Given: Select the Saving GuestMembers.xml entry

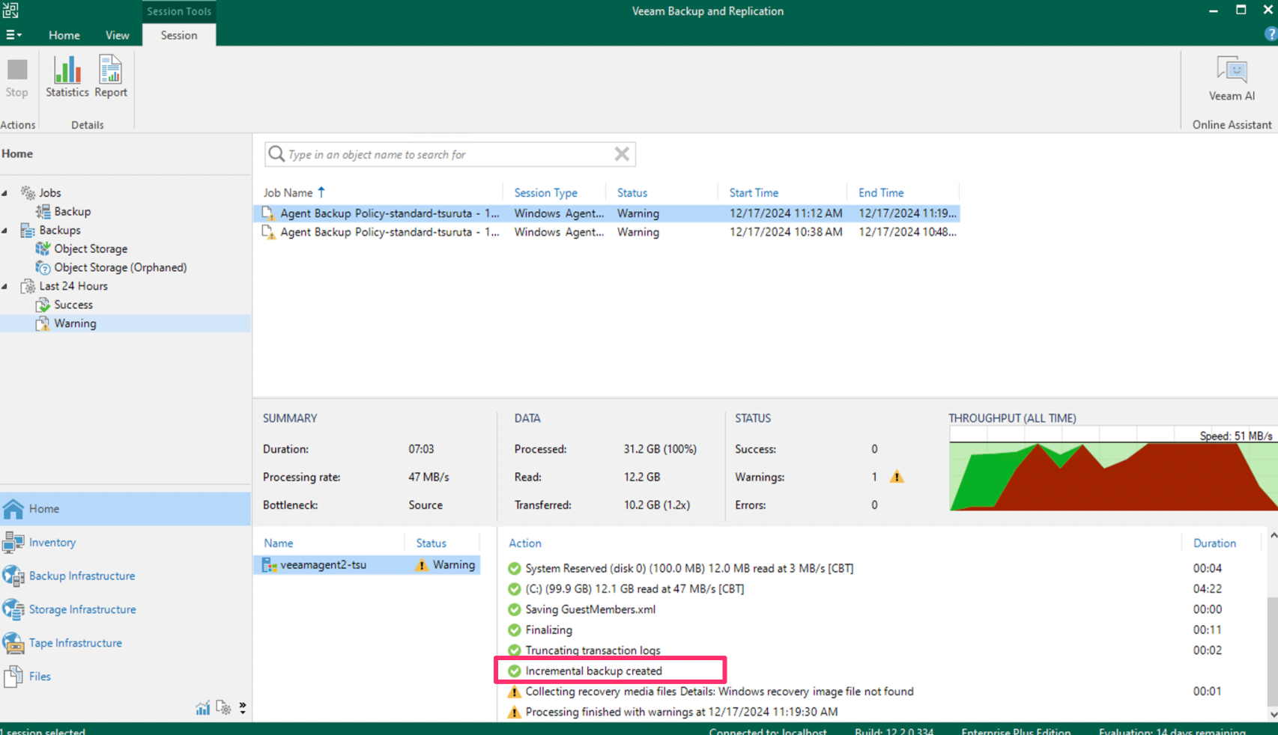Looking at the screenshot, I should (590, 610).
